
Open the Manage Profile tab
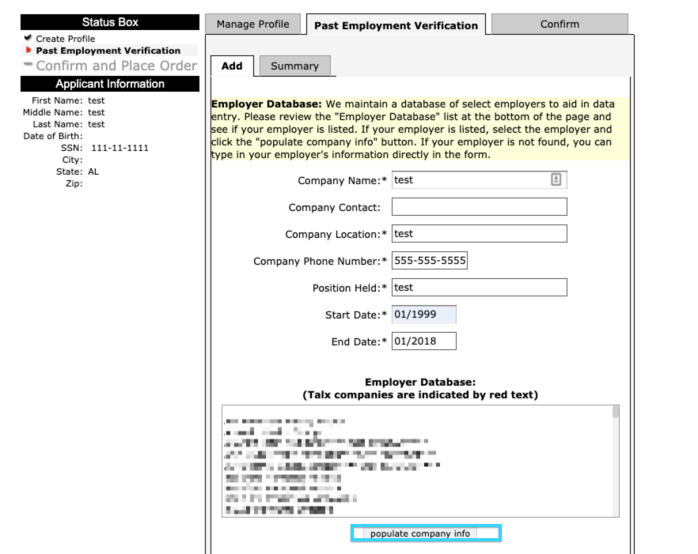tap(253, 24)
